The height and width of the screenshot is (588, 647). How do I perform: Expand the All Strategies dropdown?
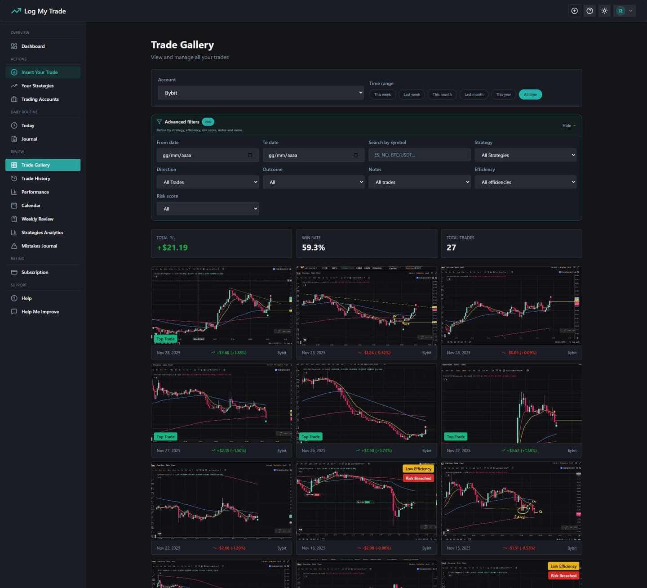tap(525, 155)
